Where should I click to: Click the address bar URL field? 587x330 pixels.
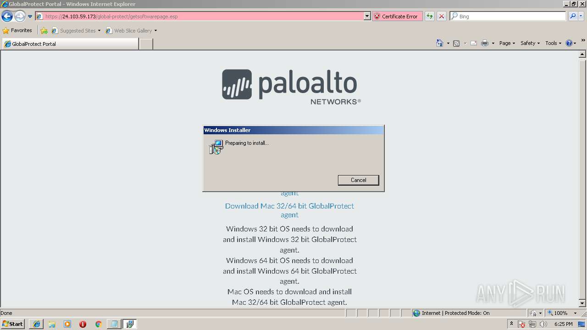[199, 16]
